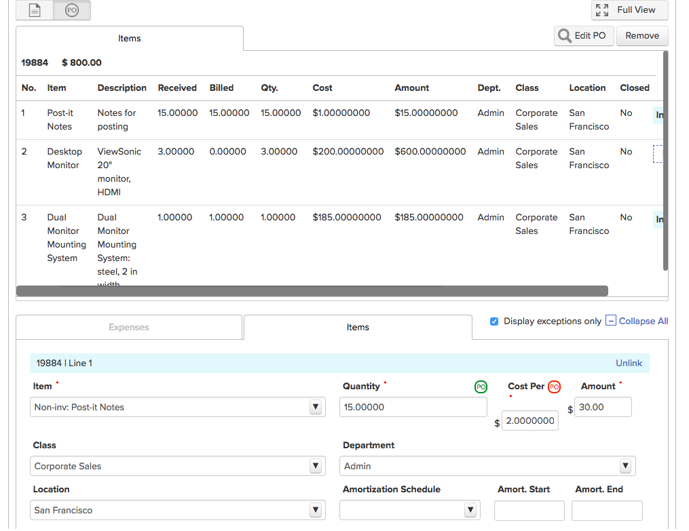Click the collapse minus icon
This screenshot has height=531, width=689.
click(x=611, y=320)
